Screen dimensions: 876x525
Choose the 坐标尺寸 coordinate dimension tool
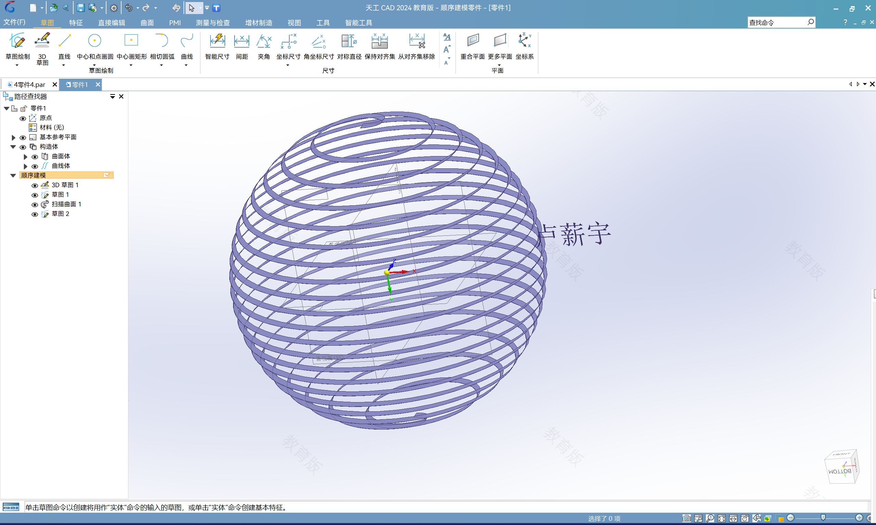[x=288, y=46]
